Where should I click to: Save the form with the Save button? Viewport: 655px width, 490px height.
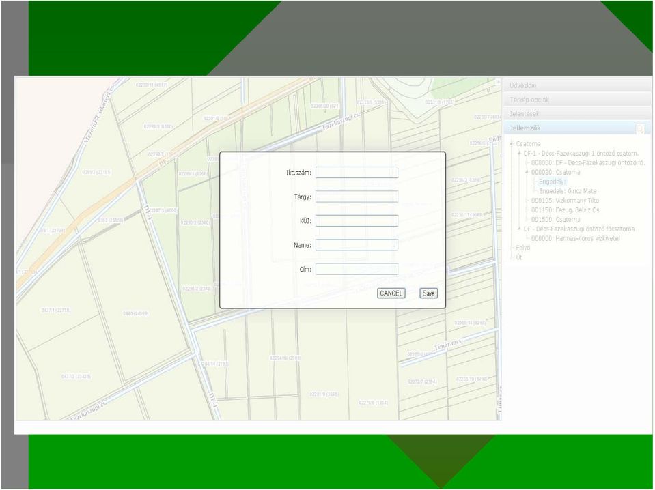click(429, 293)
